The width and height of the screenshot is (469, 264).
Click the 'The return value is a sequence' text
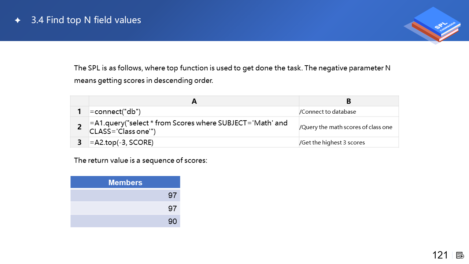141,160
